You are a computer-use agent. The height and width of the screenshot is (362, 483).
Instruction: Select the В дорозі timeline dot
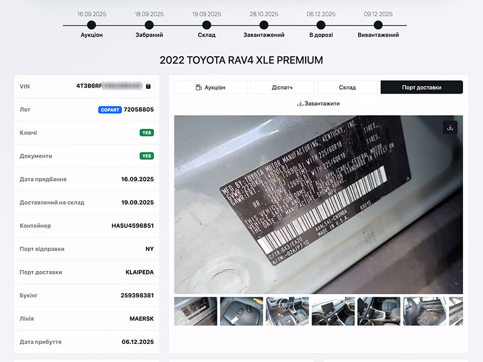321,25
